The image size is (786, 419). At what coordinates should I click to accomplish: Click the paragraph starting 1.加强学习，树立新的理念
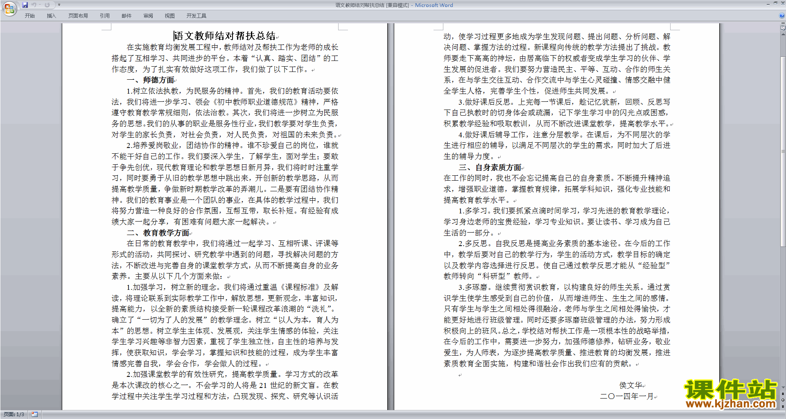coord(225,325)
